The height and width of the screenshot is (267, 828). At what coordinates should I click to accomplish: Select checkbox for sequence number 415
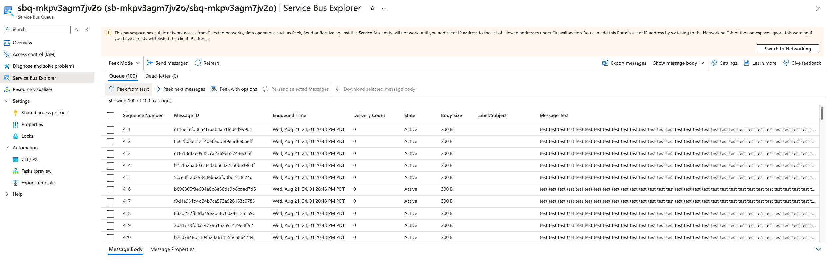110,178
